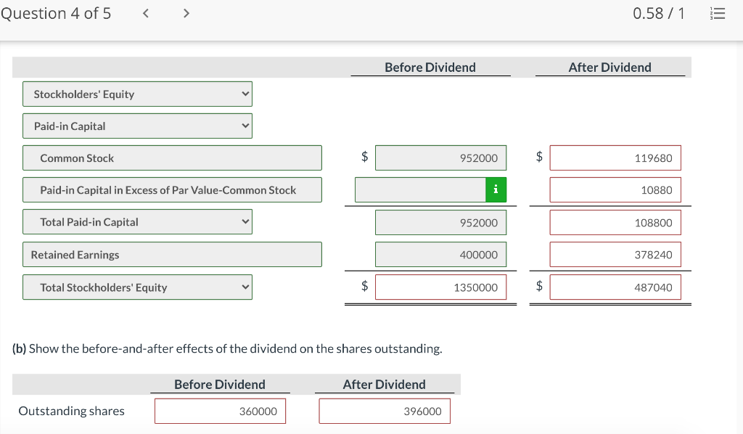Go to next question arrow
This screenshot has height=434, width=743.
pyautogui.click(x=186, y=13)
